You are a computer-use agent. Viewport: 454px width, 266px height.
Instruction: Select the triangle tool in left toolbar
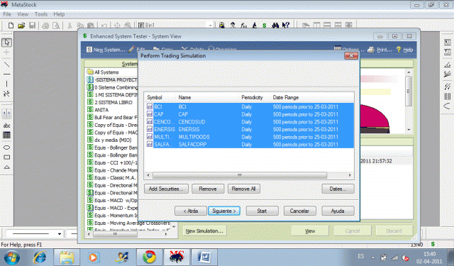coord(6,167)
